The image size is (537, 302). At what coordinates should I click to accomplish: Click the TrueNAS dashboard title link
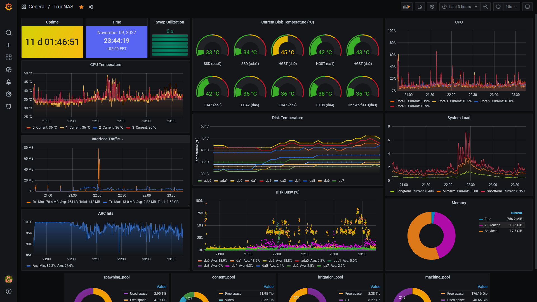click(x=63, y=7)
